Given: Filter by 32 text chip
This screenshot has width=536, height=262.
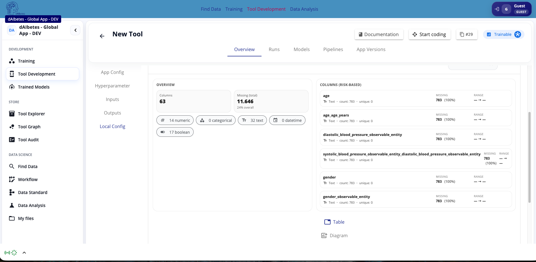Looking at the screenshot, I should 252,120.
